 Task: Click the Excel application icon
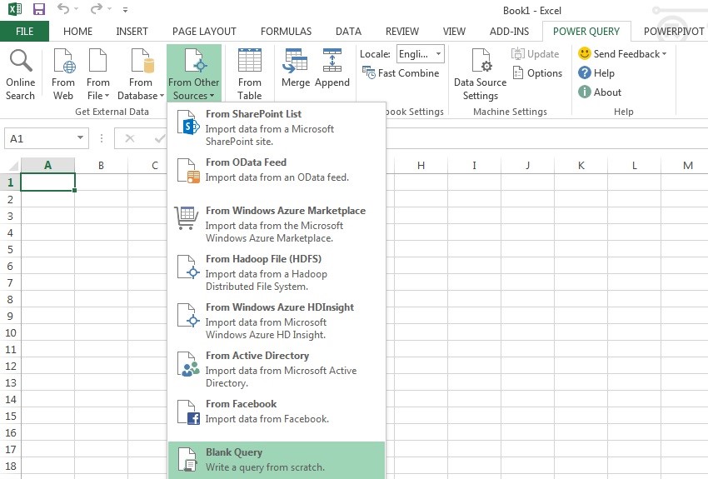tap(15, 9)
